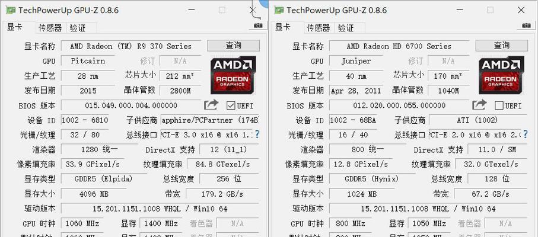Click the GPU-Z app icon in right window title bar
538x237 pixels.
click(x=279, y=10)
